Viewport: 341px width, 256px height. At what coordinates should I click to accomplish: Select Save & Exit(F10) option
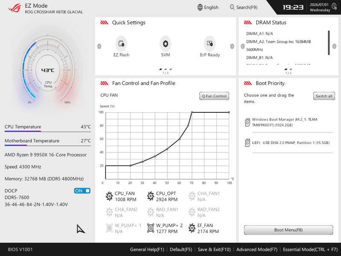214,250
